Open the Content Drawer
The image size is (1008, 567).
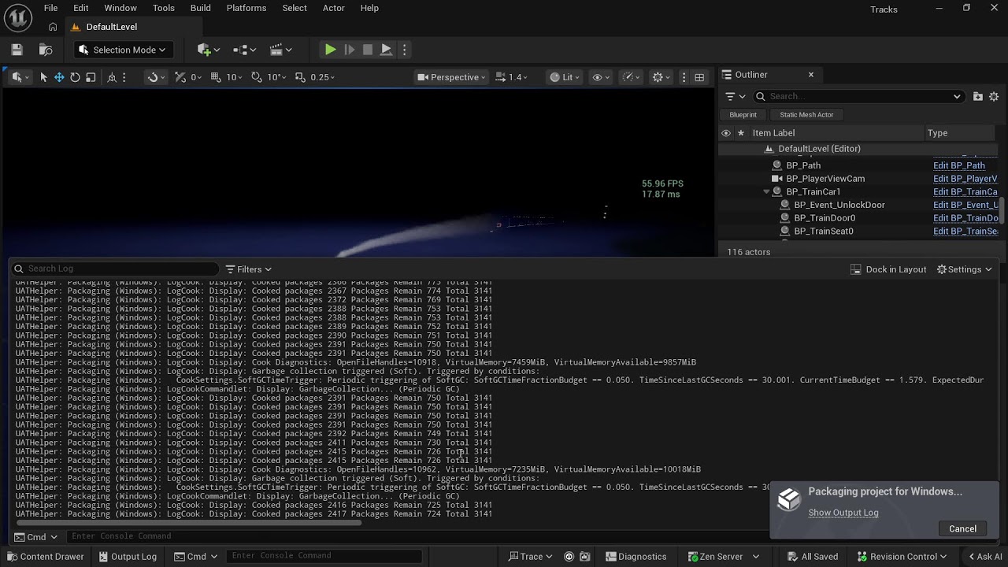point(45,557)
